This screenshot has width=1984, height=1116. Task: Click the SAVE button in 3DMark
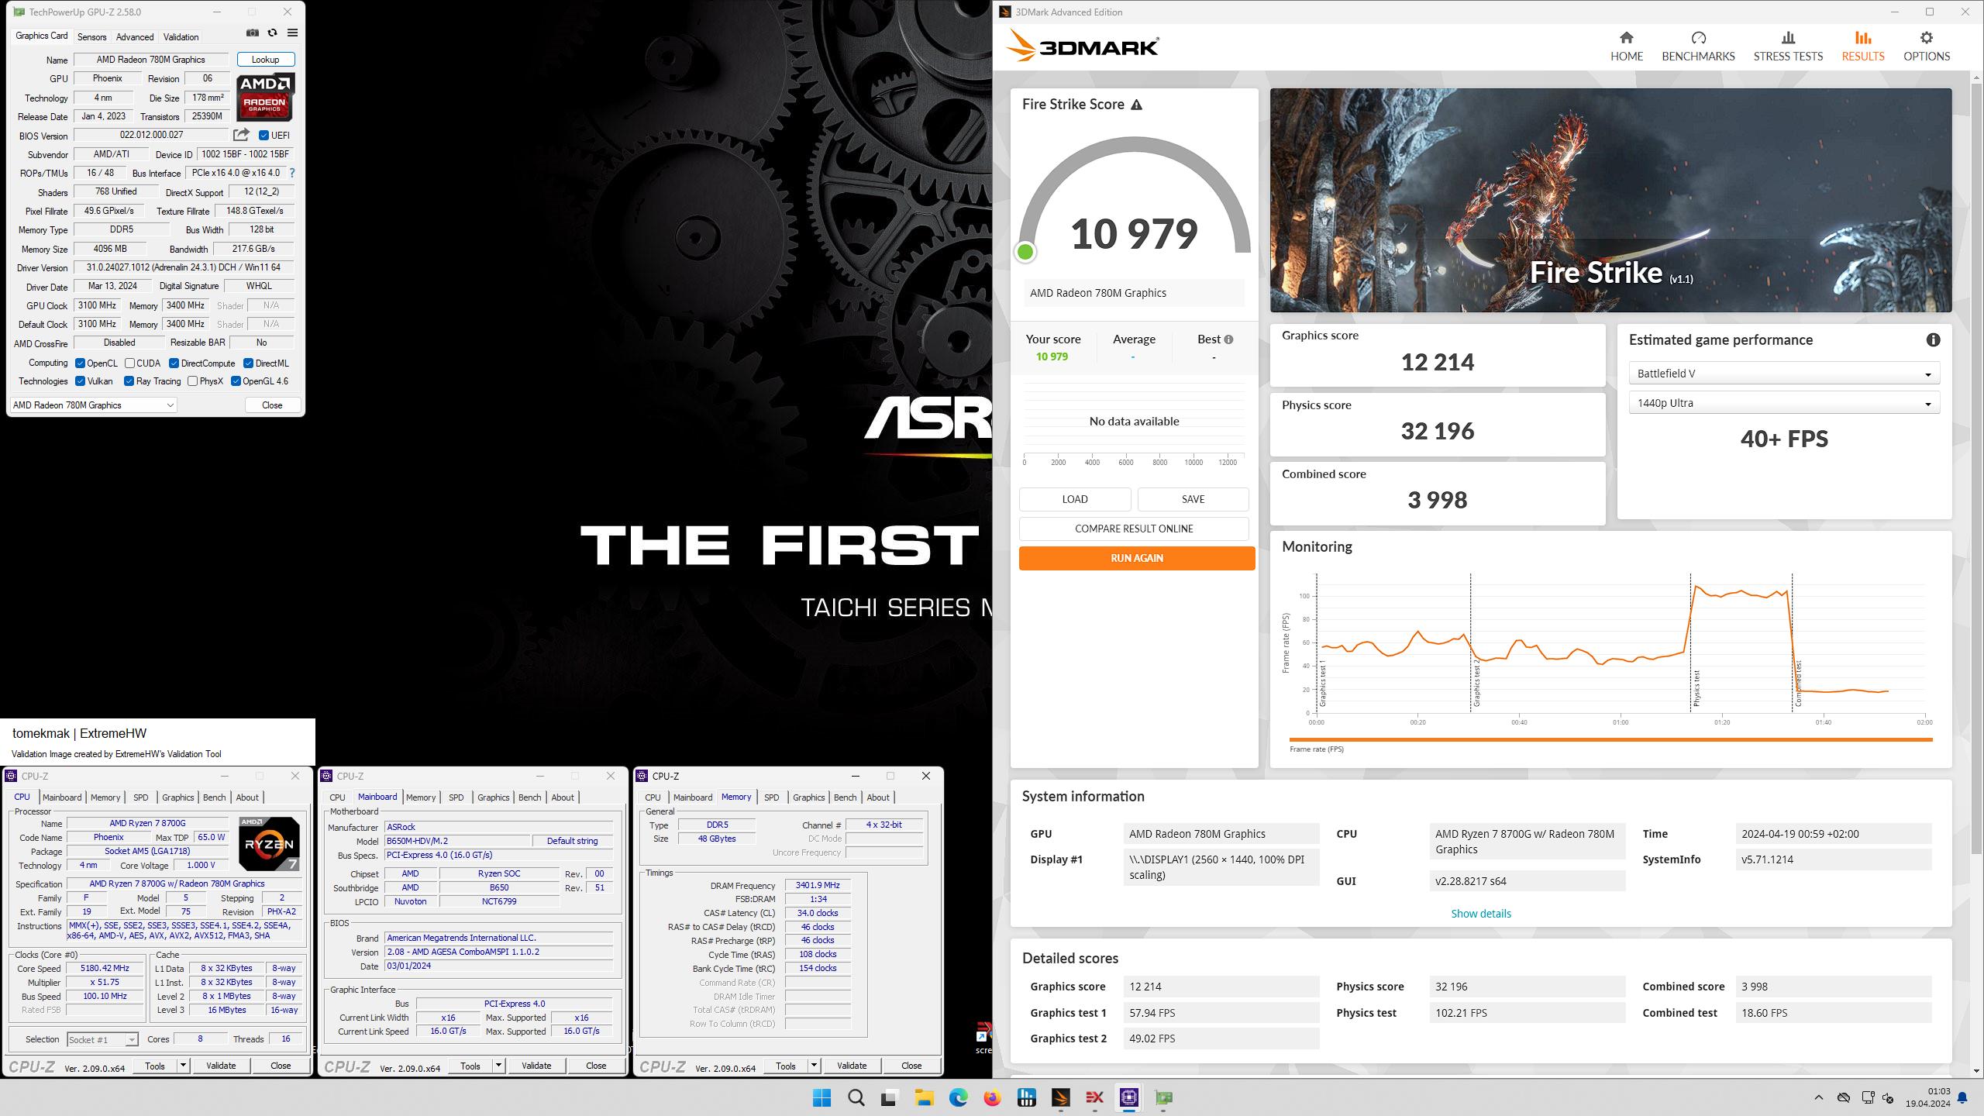[x=1193, y=499]
